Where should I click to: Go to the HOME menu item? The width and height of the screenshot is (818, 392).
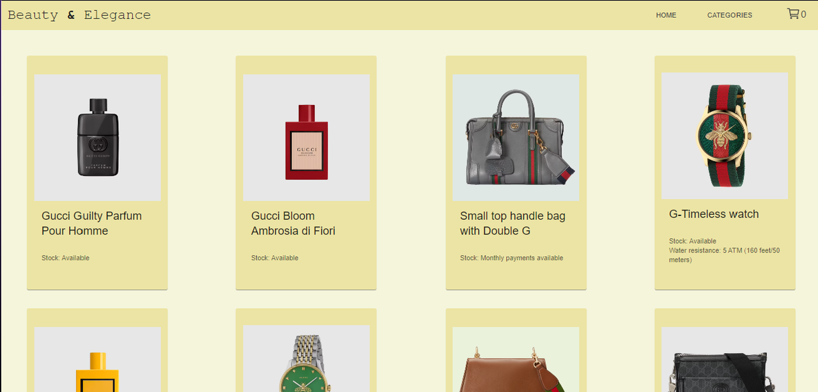coord(666,15)
